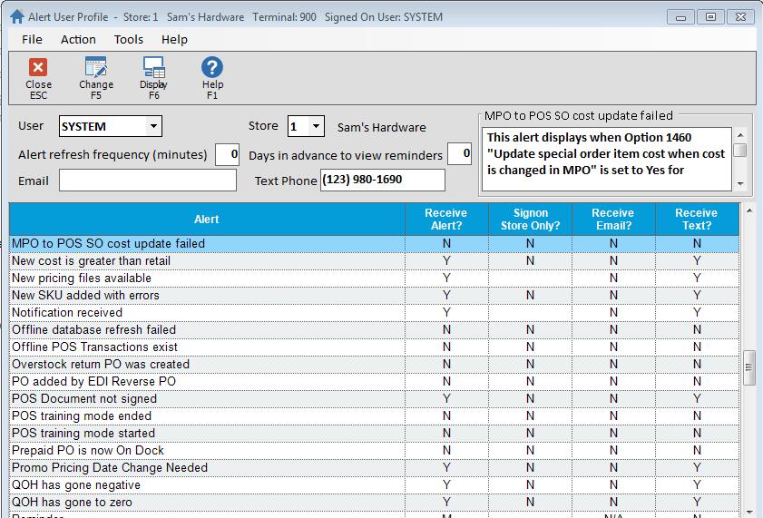Open the Action menu
Image resolution: width=763 pixels, height=518 pixels.
(x=78, y=39)
